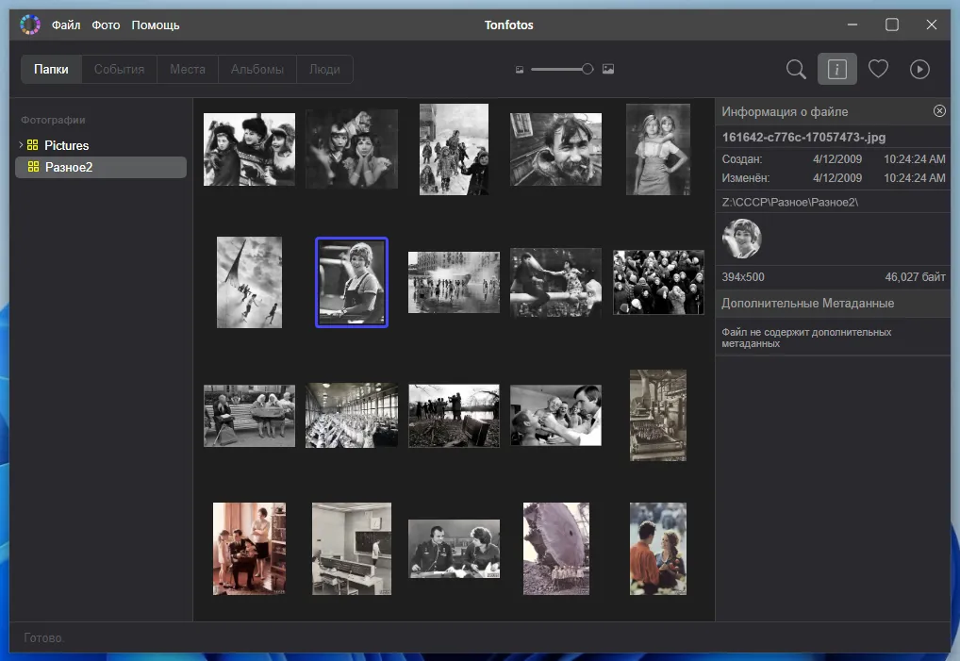Click the Tonfotos color wheel logo icon
The width and height of the screenshot is (960, 661).
pos(30,24)
